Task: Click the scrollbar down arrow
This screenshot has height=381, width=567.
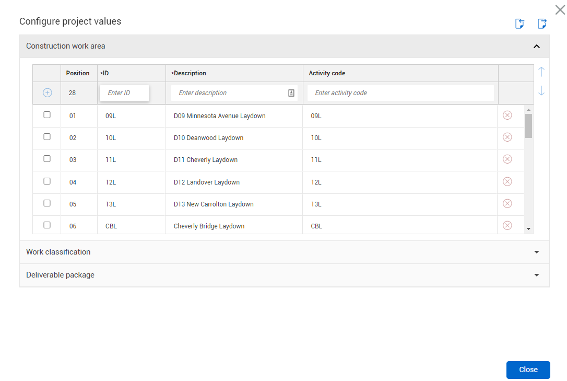Action: [529, 229]
